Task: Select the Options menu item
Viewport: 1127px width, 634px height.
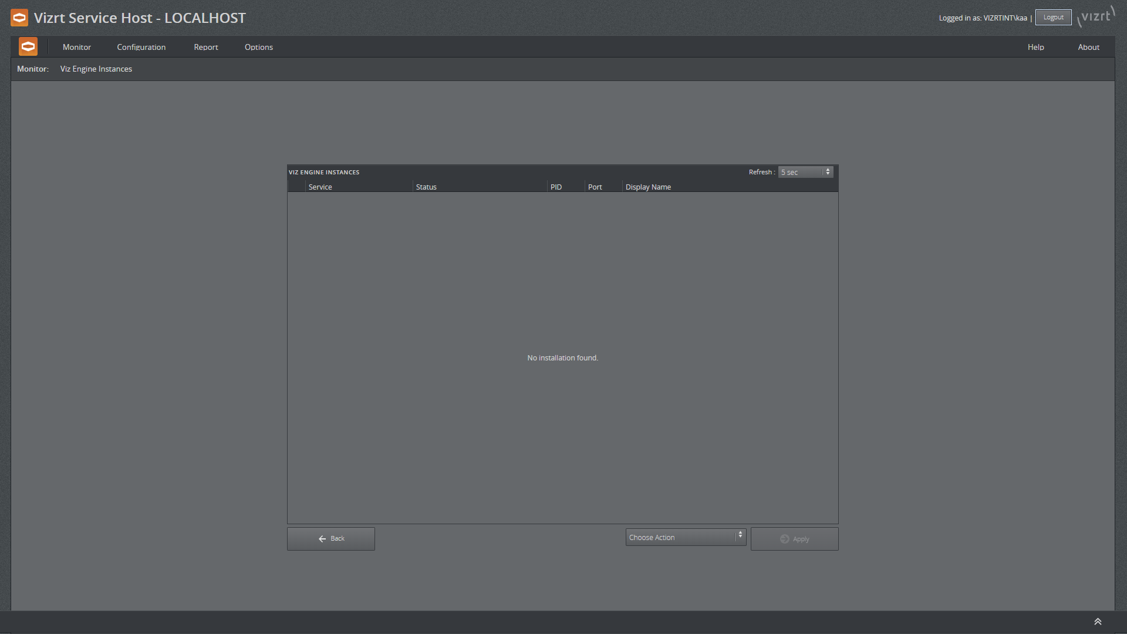Action: [258, 46]
